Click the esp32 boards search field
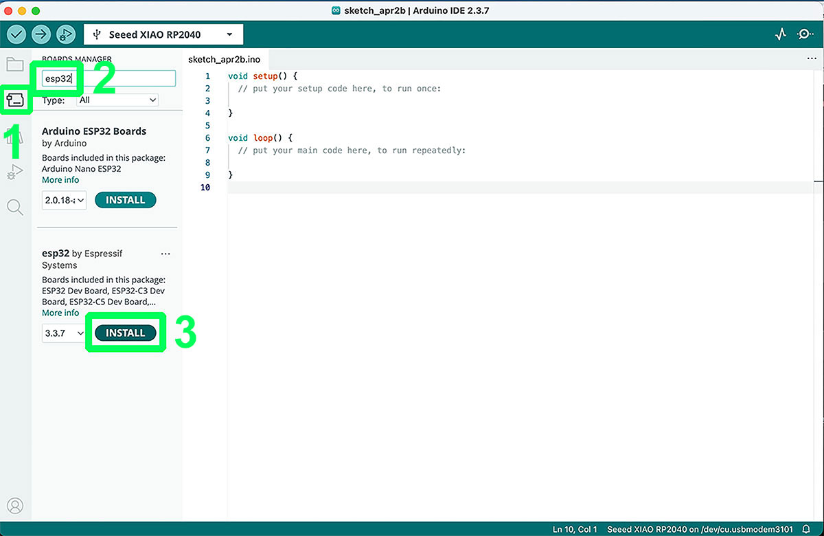Image resolution: width=824 pixels, height=536 pixels. click(x=108, y=78)
